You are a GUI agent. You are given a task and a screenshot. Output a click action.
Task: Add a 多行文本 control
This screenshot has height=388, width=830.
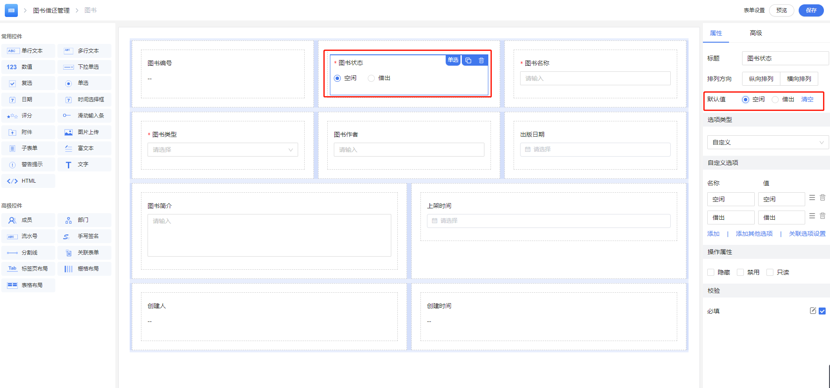[x=84, y=51]
